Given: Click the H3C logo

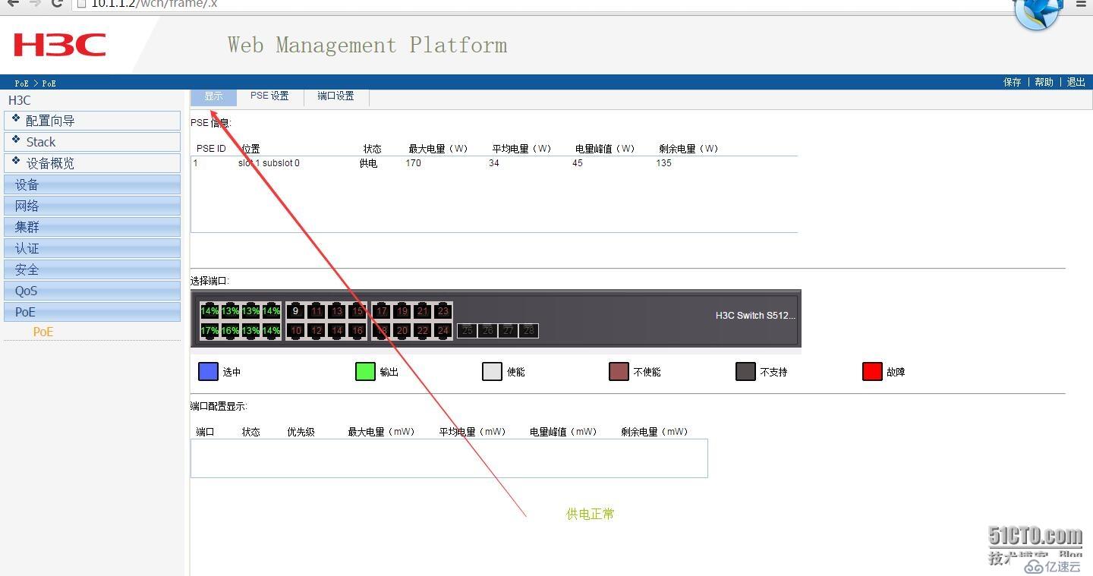Looking at the screenshot, I should click(x=59, y=45).
